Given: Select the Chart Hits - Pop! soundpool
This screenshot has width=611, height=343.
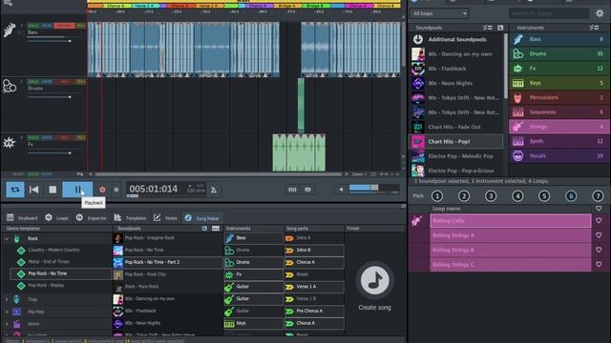Looking at the screenshot, I should (456, 142).
